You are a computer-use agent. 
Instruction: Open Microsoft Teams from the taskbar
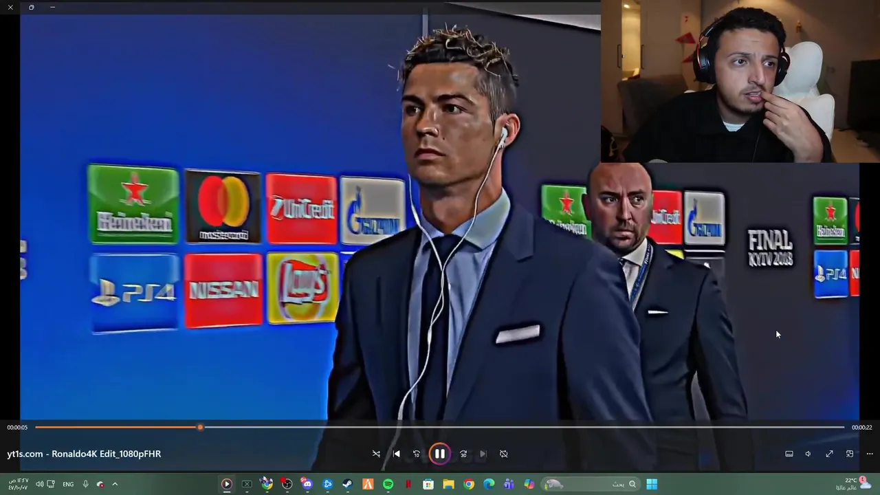(x=509, y=484)
